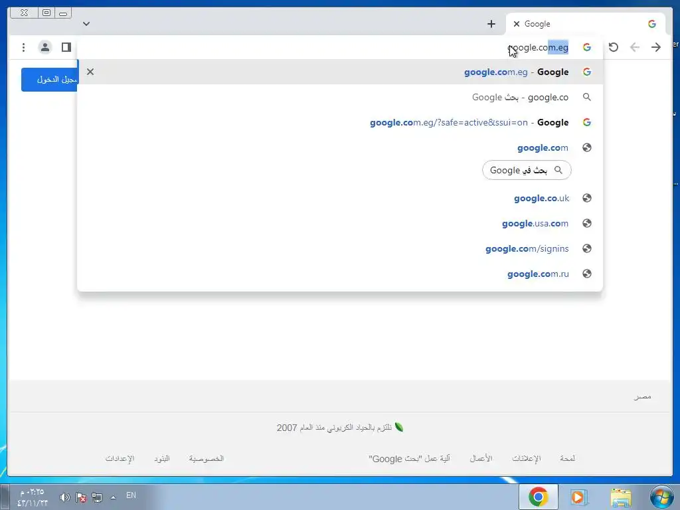Open the taskbar clock and date
Screen dimensions: 680x510
click(x=33, y=497)
